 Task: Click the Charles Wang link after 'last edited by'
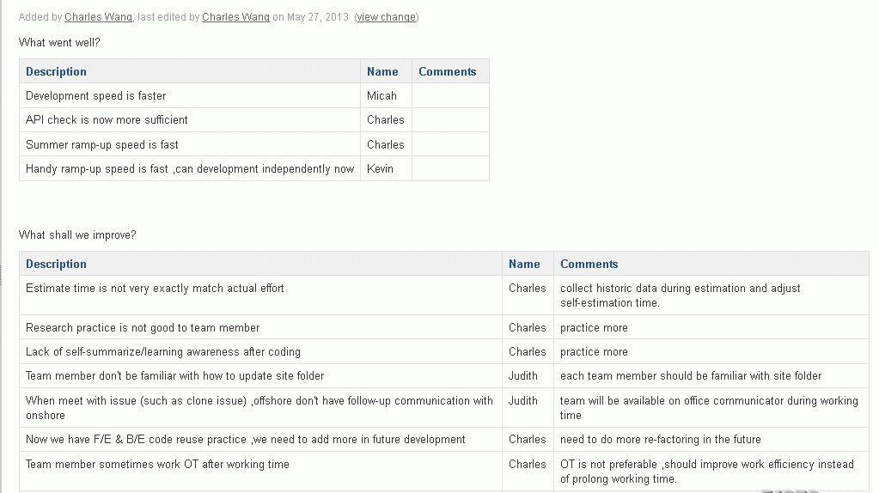235,17
